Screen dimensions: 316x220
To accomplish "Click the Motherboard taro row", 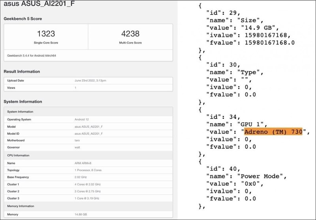I will pyautogui.click(x=88, y=141).
